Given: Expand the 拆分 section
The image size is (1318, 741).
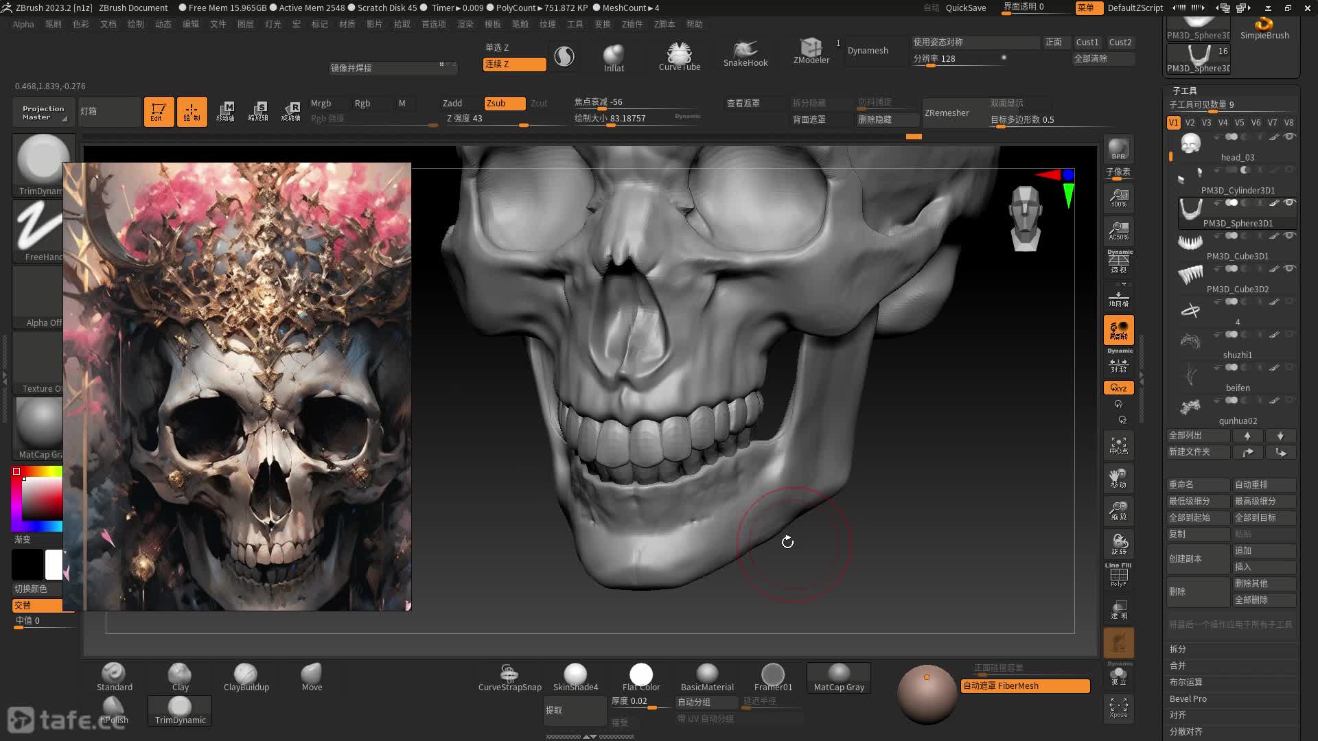Looking at the screenshot, I should (1178, 649).
